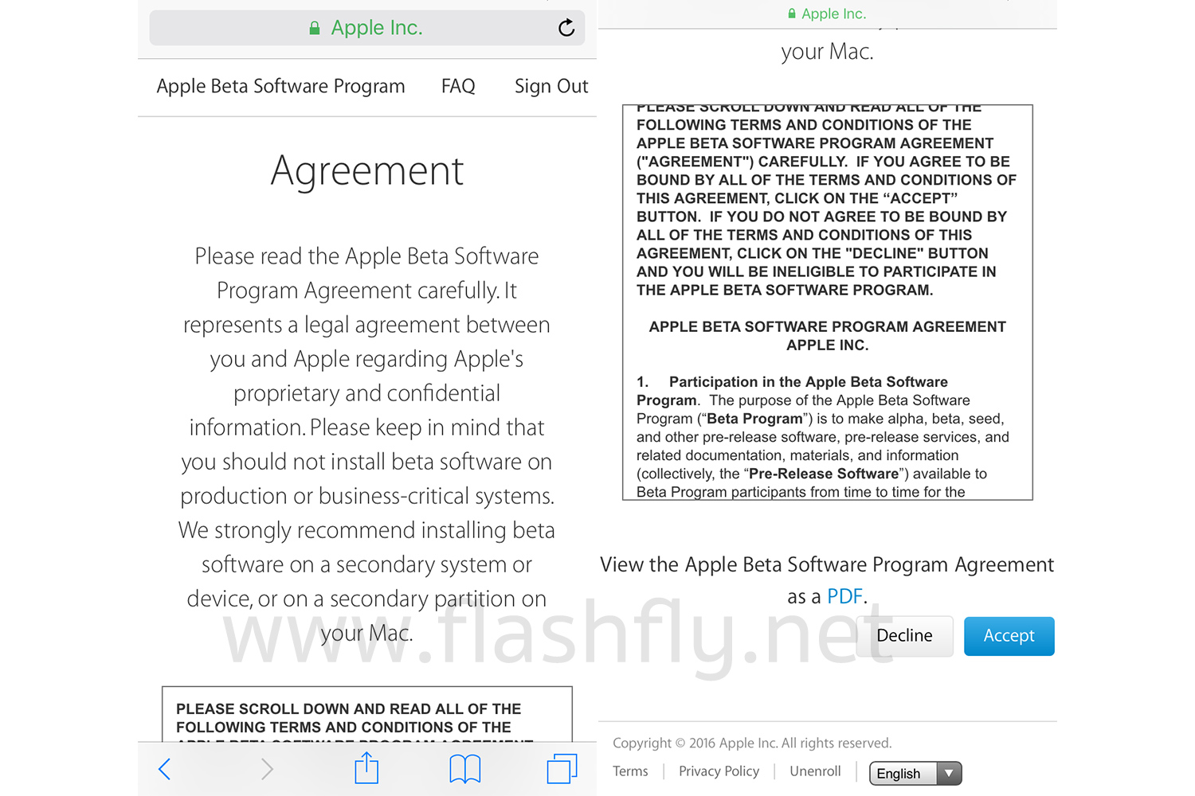1195x796 pixels.
Task: Open the FAQ page
Action: pyautogui.click(x=458, y=86)
